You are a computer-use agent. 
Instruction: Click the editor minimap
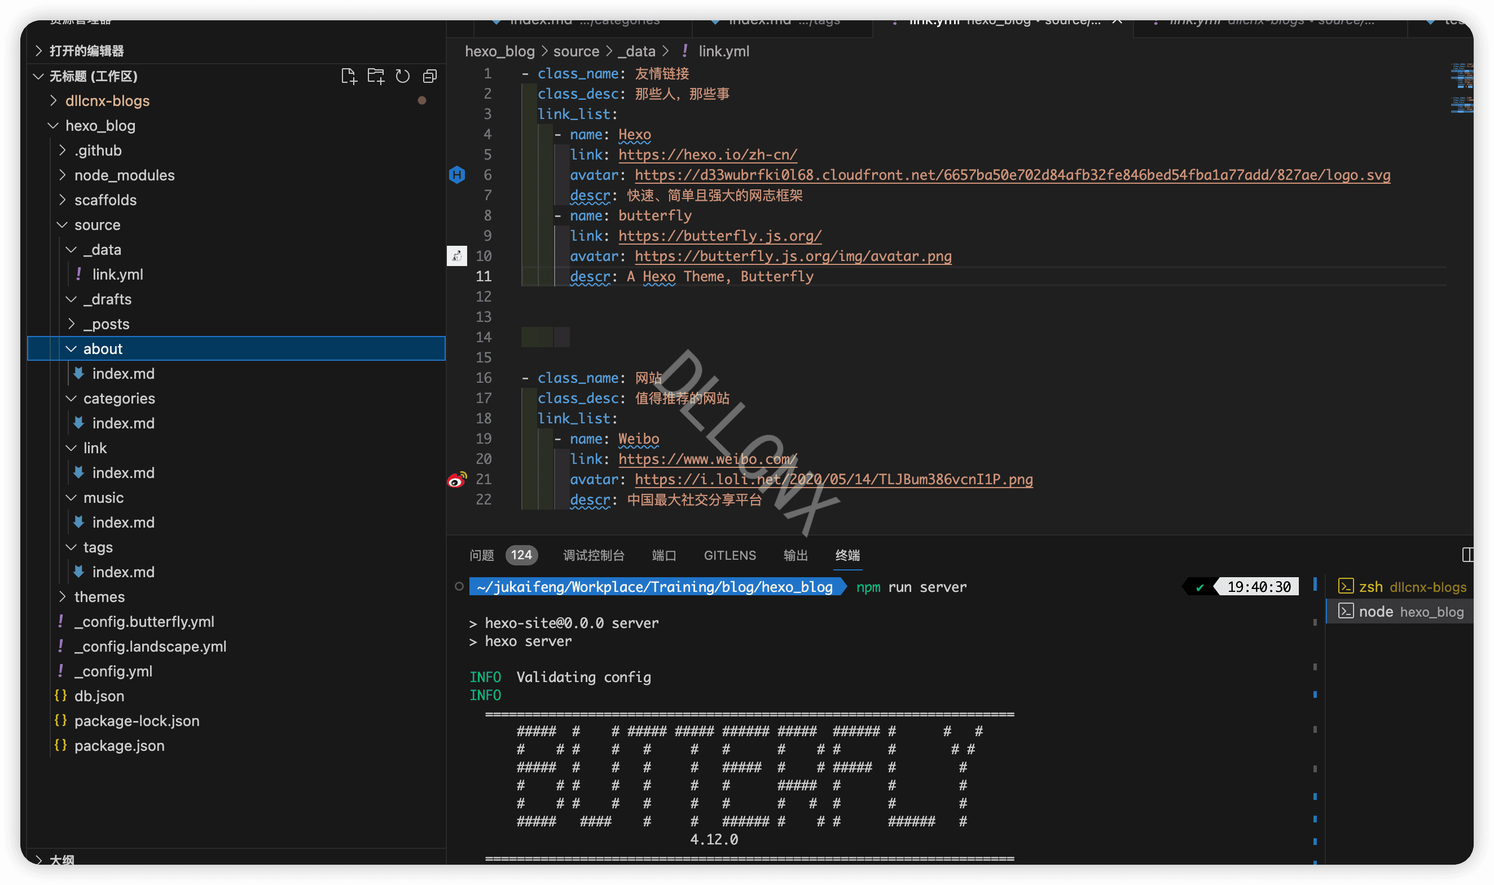coord(1461,88)
